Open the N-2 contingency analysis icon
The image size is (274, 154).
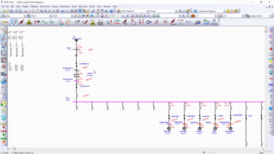coord(188,22)
